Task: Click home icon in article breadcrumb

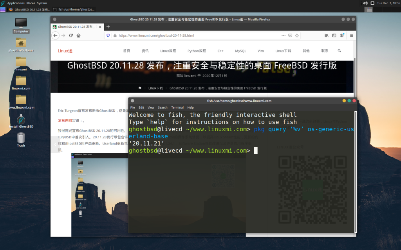Action: tap(140, 88)
